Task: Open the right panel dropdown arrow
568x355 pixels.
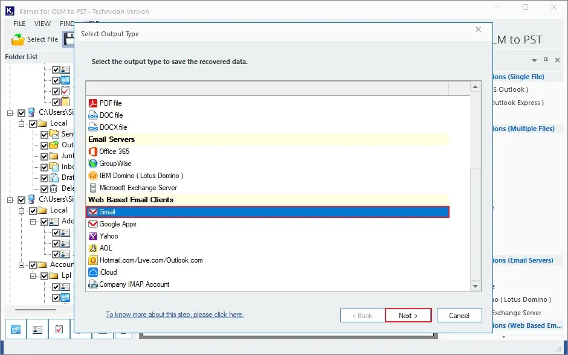Action: click(534, 60)
